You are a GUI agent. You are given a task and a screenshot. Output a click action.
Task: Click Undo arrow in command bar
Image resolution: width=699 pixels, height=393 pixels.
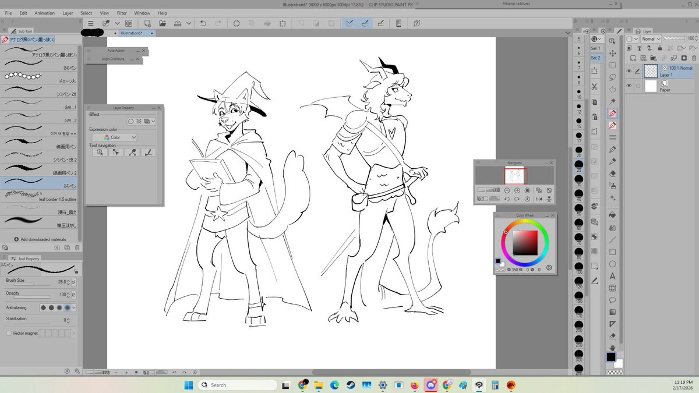click(203, 23)
